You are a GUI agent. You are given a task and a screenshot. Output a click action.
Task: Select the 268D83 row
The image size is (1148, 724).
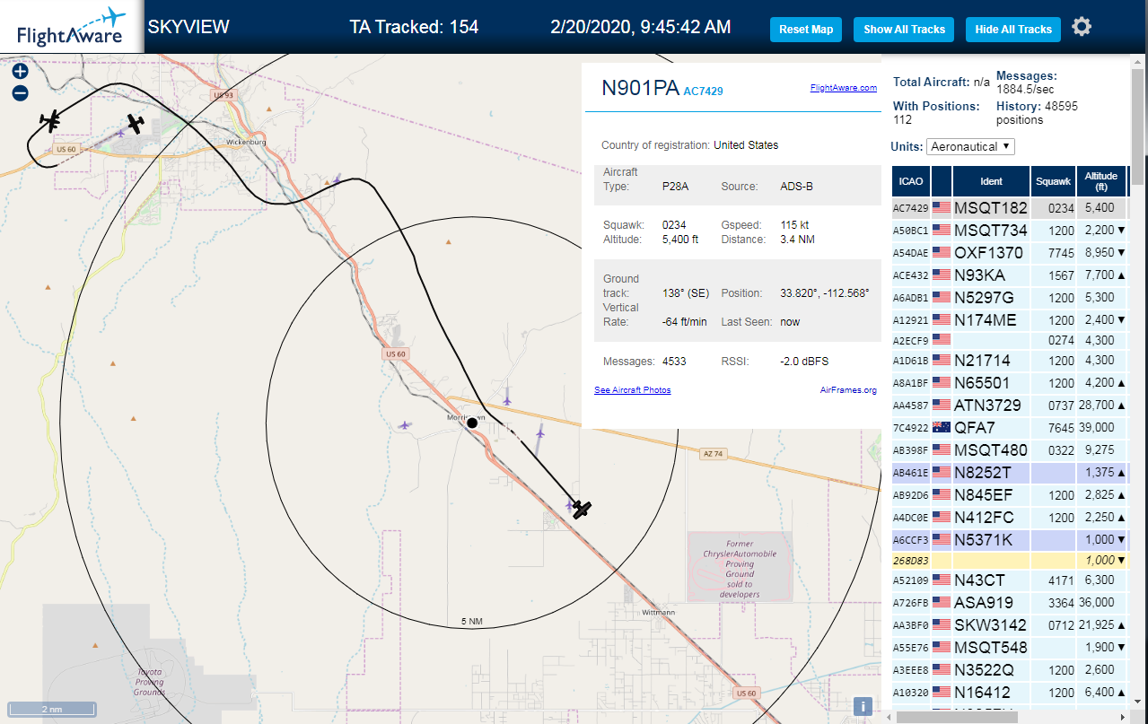click(x=1009, y=560)
